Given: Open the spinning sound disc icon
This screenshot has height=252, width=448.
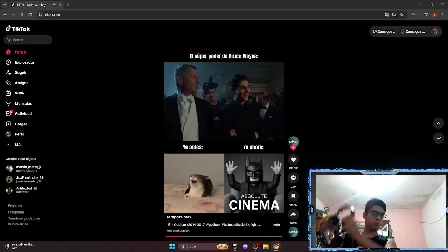Looking at the screenshot, I should [293, 232].
